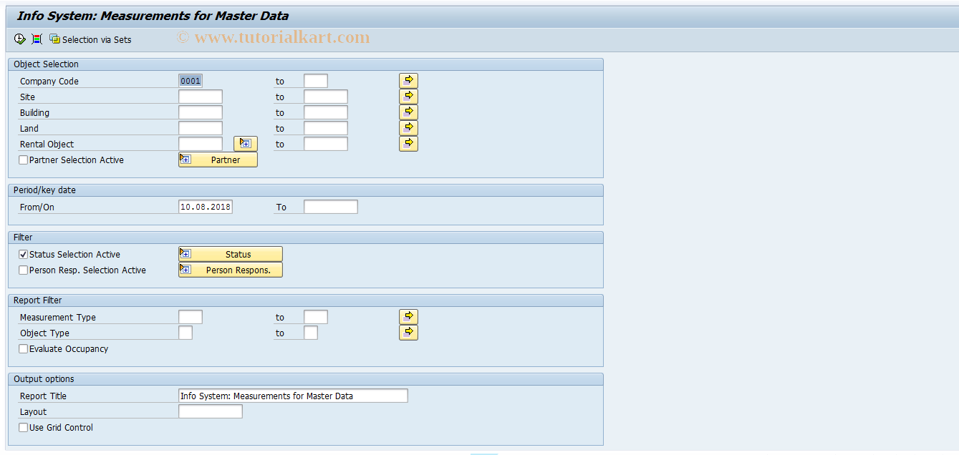Click the Company Code to field
959x455 pixels.
point(316,81)
